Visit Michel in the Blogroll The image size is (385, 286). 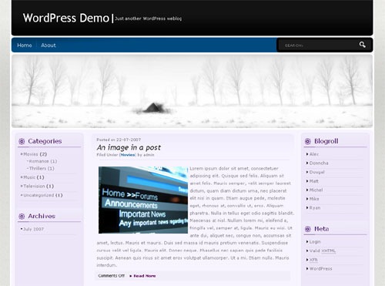[x=316, y=190]
